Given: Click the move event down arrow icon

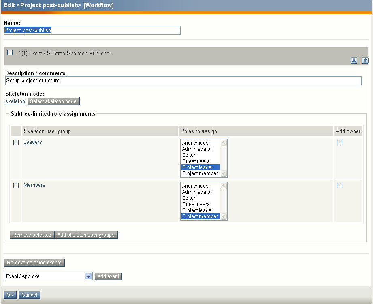Looking at the screenshot, I should pos(354,60).
